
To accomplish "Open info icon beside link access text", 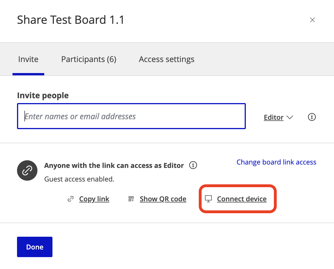I will pos(193,165).
